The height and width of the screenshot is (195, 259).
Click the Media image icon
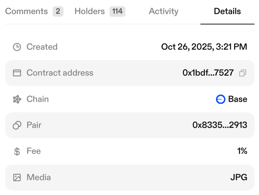point(17,177)
